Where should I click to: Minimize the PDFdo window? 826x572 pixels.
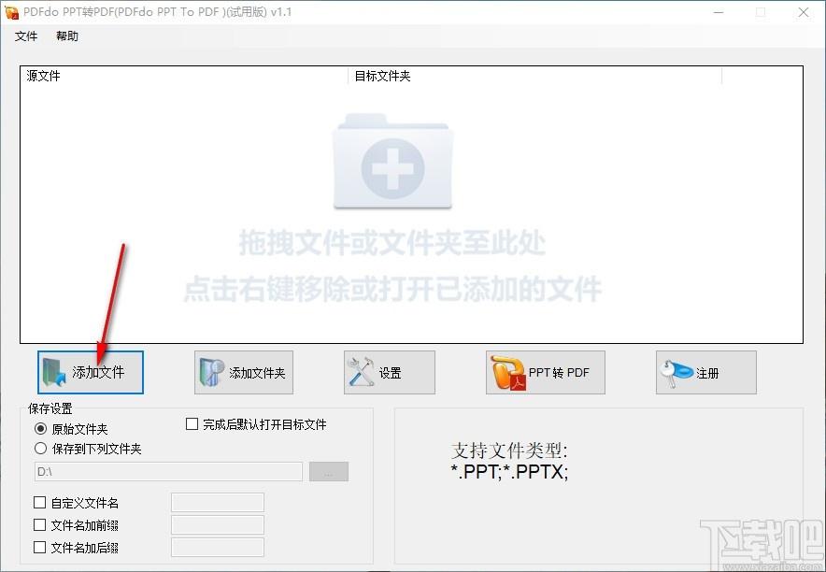[x=719, y=12]
